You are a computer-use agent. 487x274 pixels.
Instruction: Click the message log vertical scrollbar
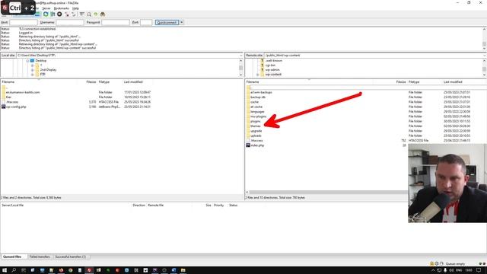click(484, 39)
